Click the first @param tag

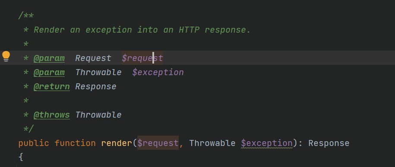pyautogui.click(x=49, y=58)
